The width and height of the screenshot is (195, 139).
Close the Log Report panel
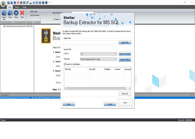tap(193, 95)
